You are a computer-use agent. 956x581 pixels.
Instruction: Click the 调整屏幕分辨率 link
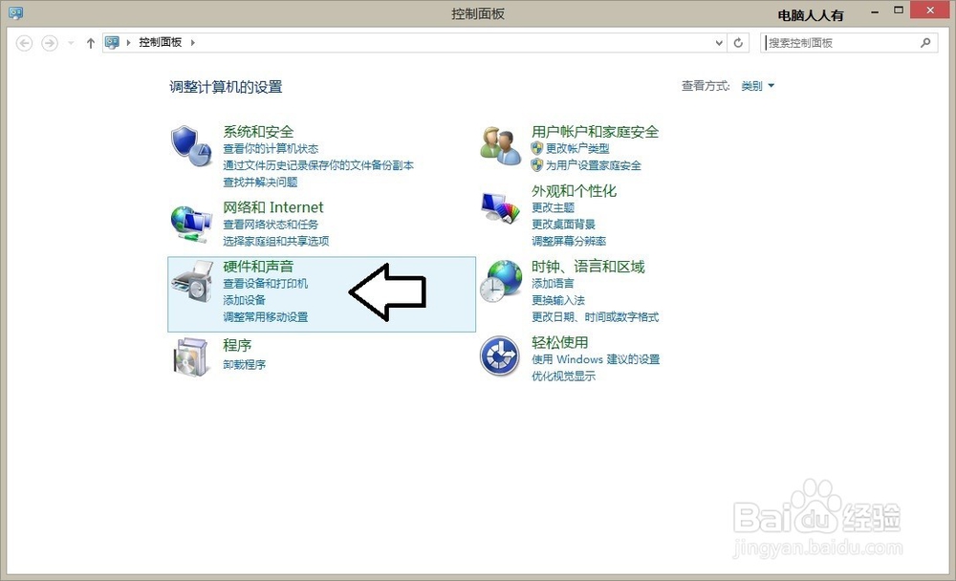[x=569, y=241]
